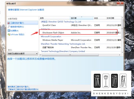Click the vertical scrollbar down arrow
This screenshot has height=99, width=134.
(122, 52)
